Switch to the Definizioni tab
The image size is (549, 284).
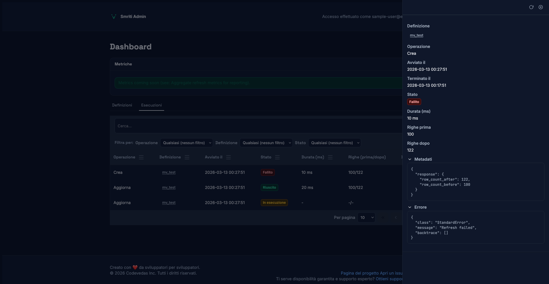[122, 105]
